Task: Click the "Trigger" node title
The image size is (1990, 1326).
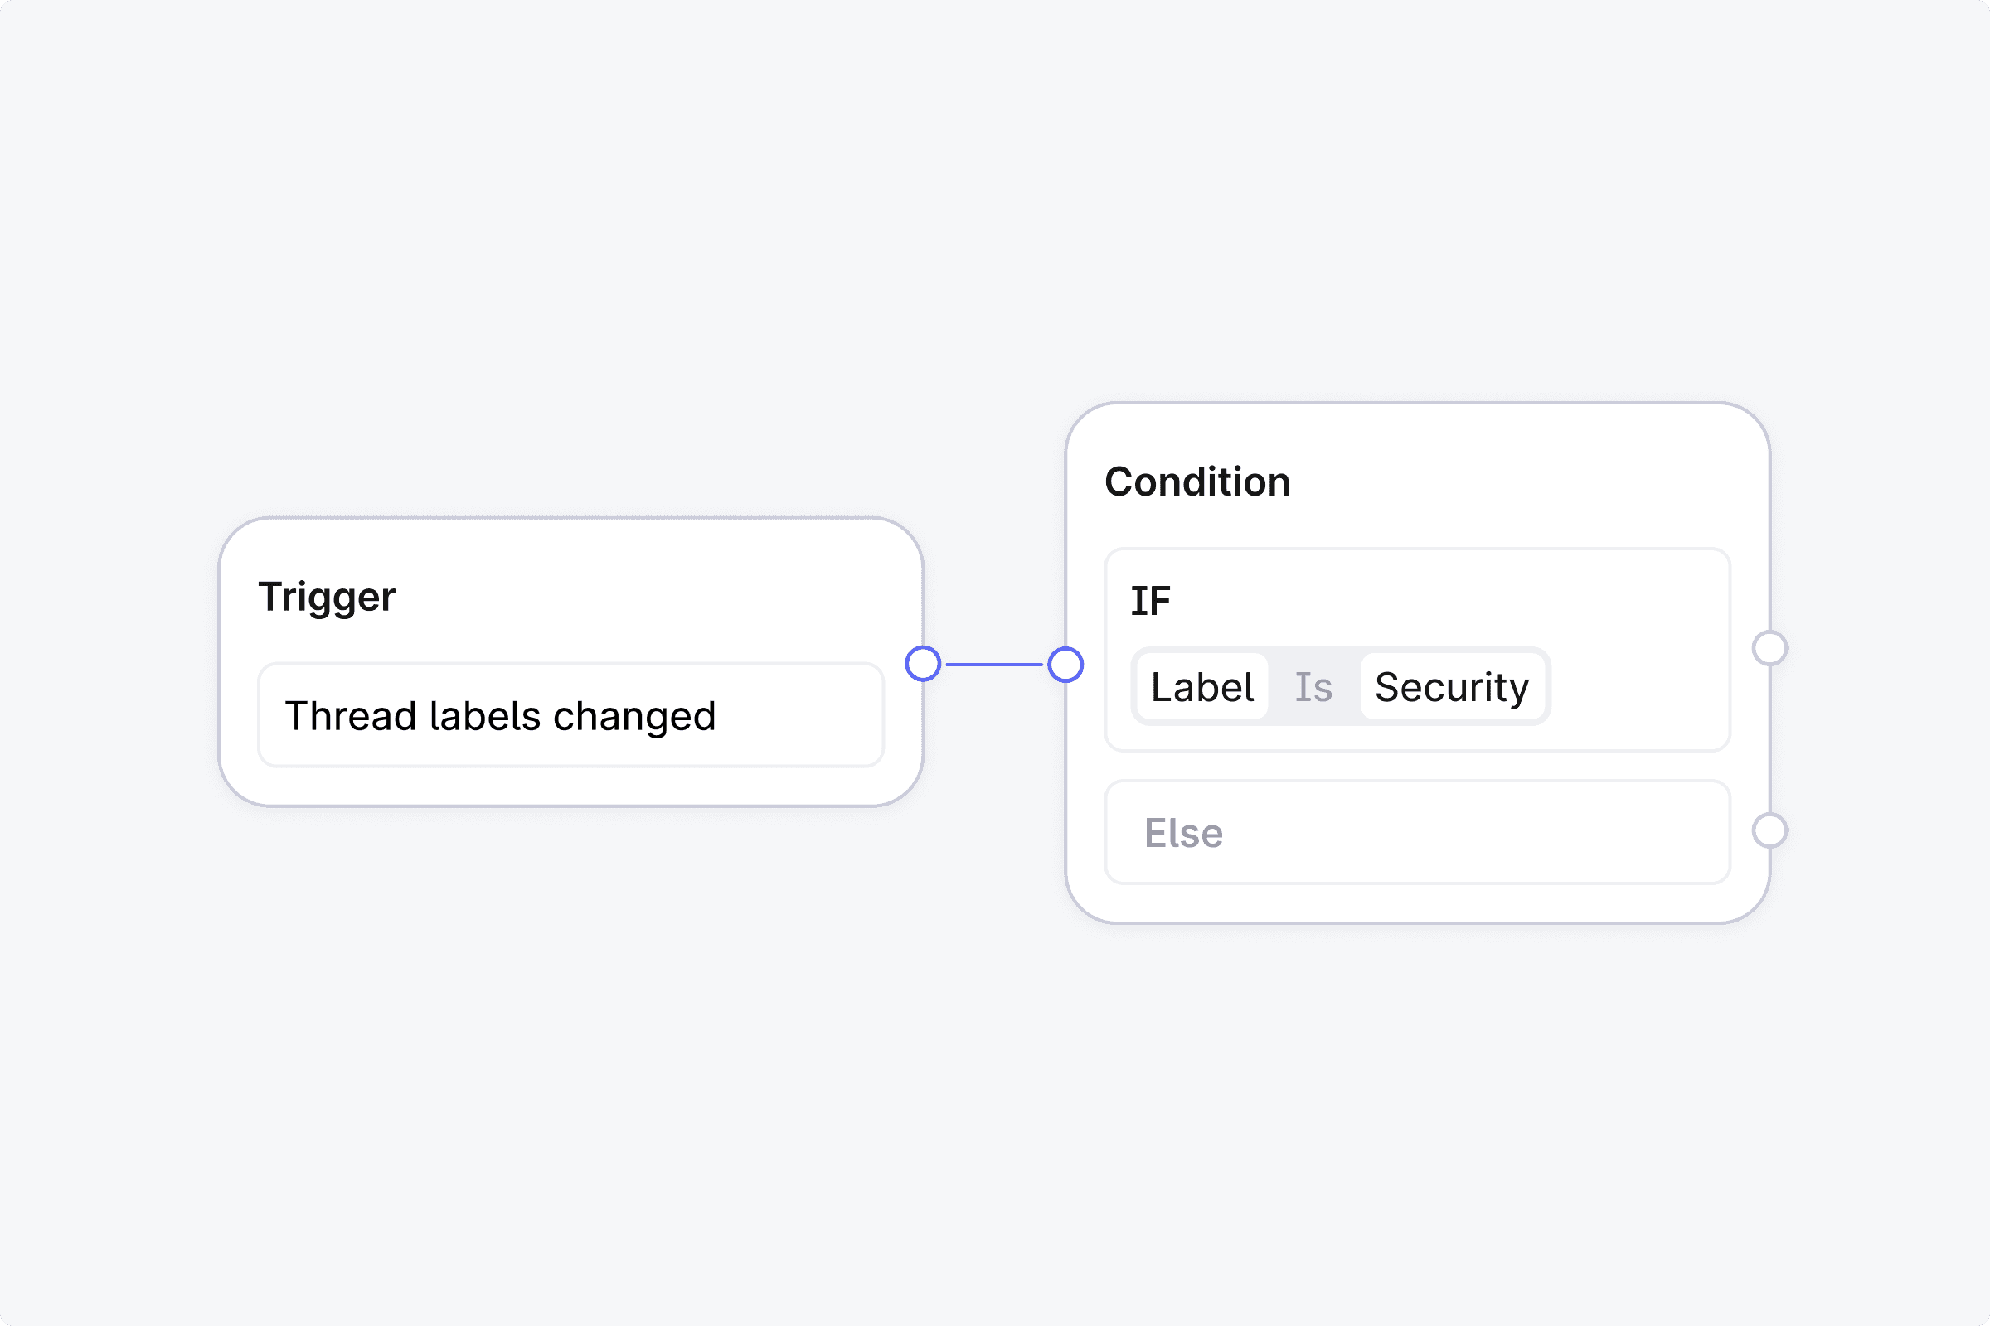Action: tap(327, 597)
